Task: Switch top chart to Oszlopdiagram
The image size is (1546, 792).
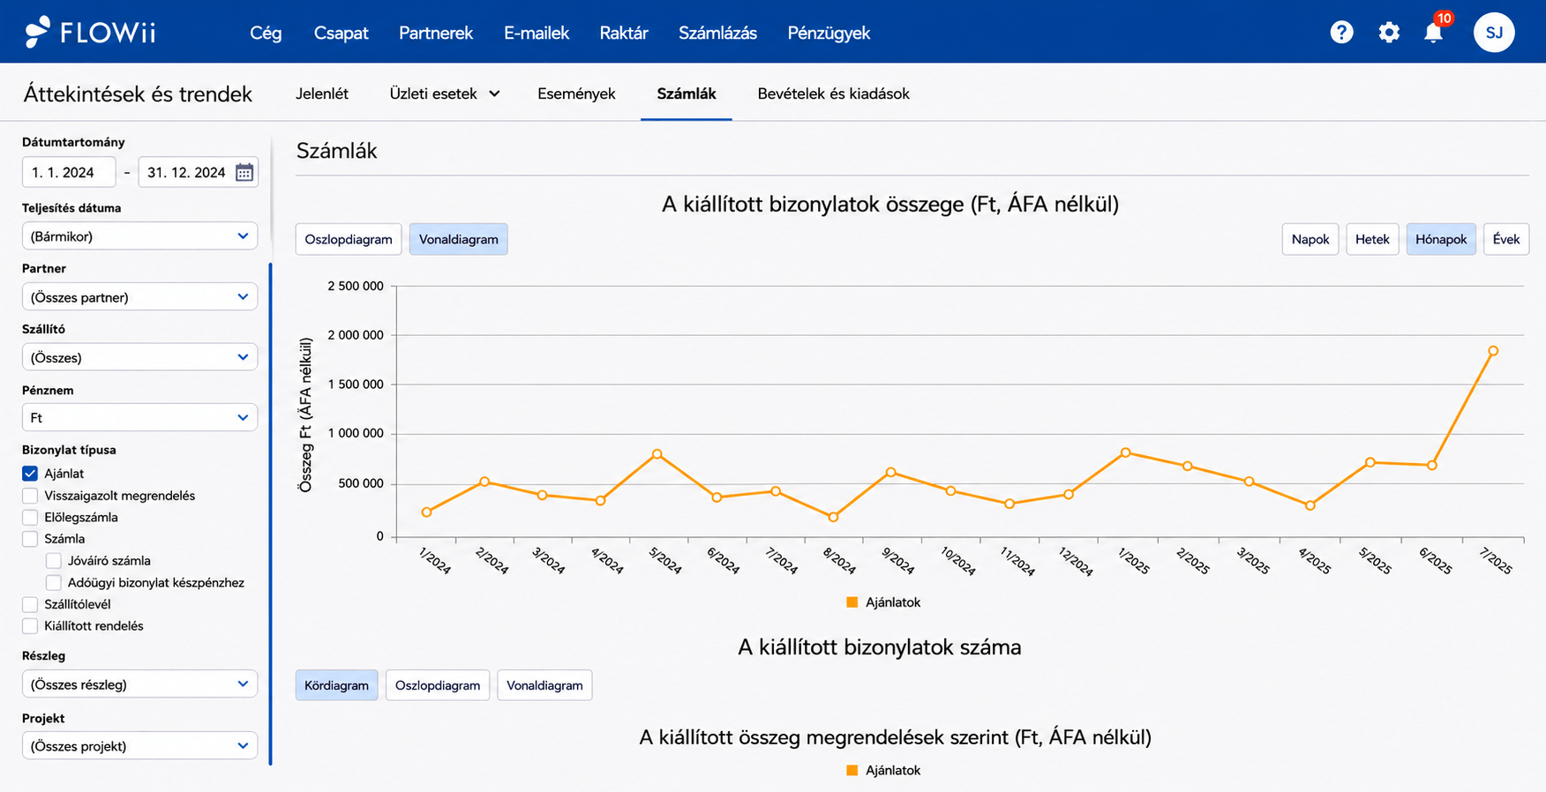Action: click(x=349, y=239)
